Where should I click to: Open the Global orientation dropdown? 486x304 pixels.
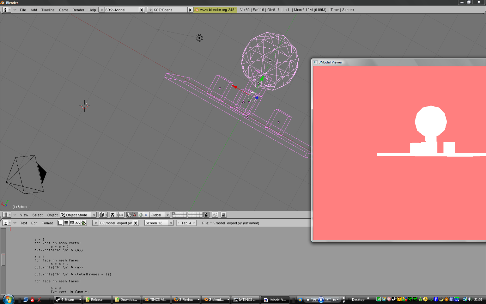159,215
